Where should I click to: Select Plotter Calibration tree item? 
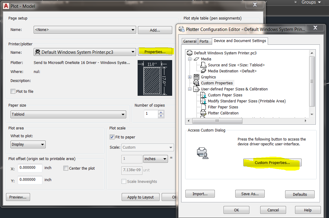tap(223, 113)
